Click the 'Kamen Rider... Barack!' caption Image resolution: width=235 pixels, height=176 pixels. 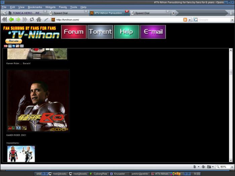(18, 63)
